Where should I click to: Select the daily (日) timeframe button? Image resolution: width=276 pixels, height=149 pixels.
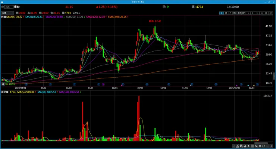222,13
